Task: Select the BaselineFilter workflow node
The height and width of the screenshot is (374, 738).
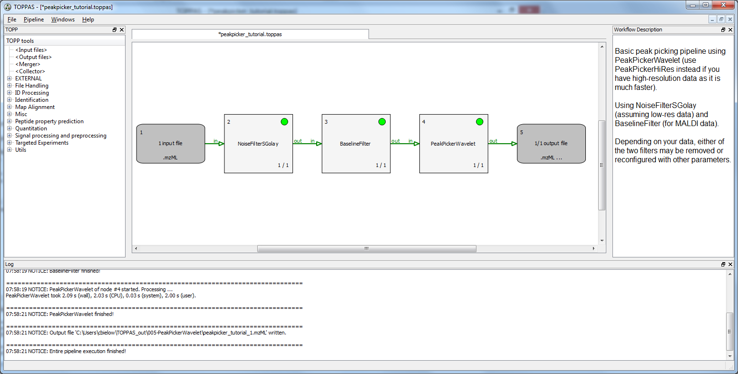Action: click(356, 144)
